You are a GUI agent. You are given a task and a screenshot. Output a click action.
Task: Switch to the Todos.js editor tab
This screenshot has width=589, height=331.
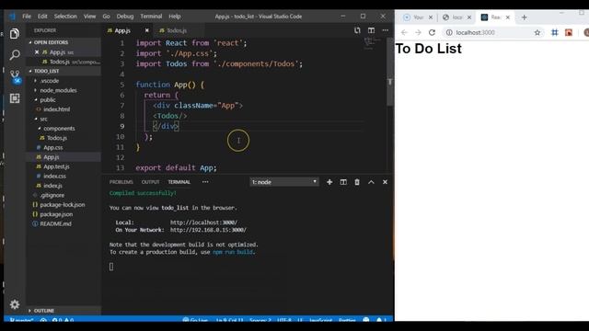(177, 30)
